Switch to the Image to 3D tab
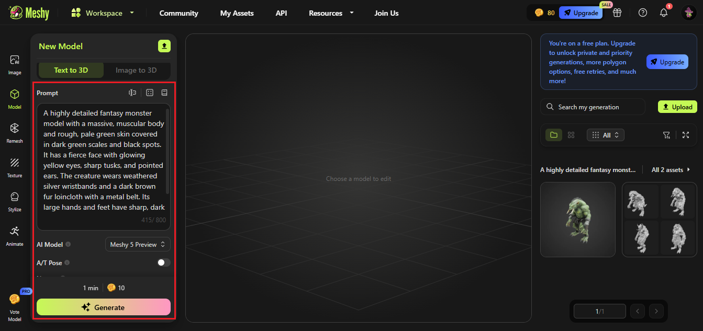This screenshot has width=703, height=331. point(136,70)
